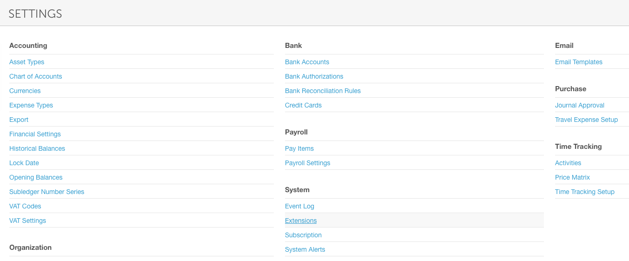The height and width of the screenshot is (261, 629).
Task: Go to Currencies settings
Action: (x=25, y=91)
